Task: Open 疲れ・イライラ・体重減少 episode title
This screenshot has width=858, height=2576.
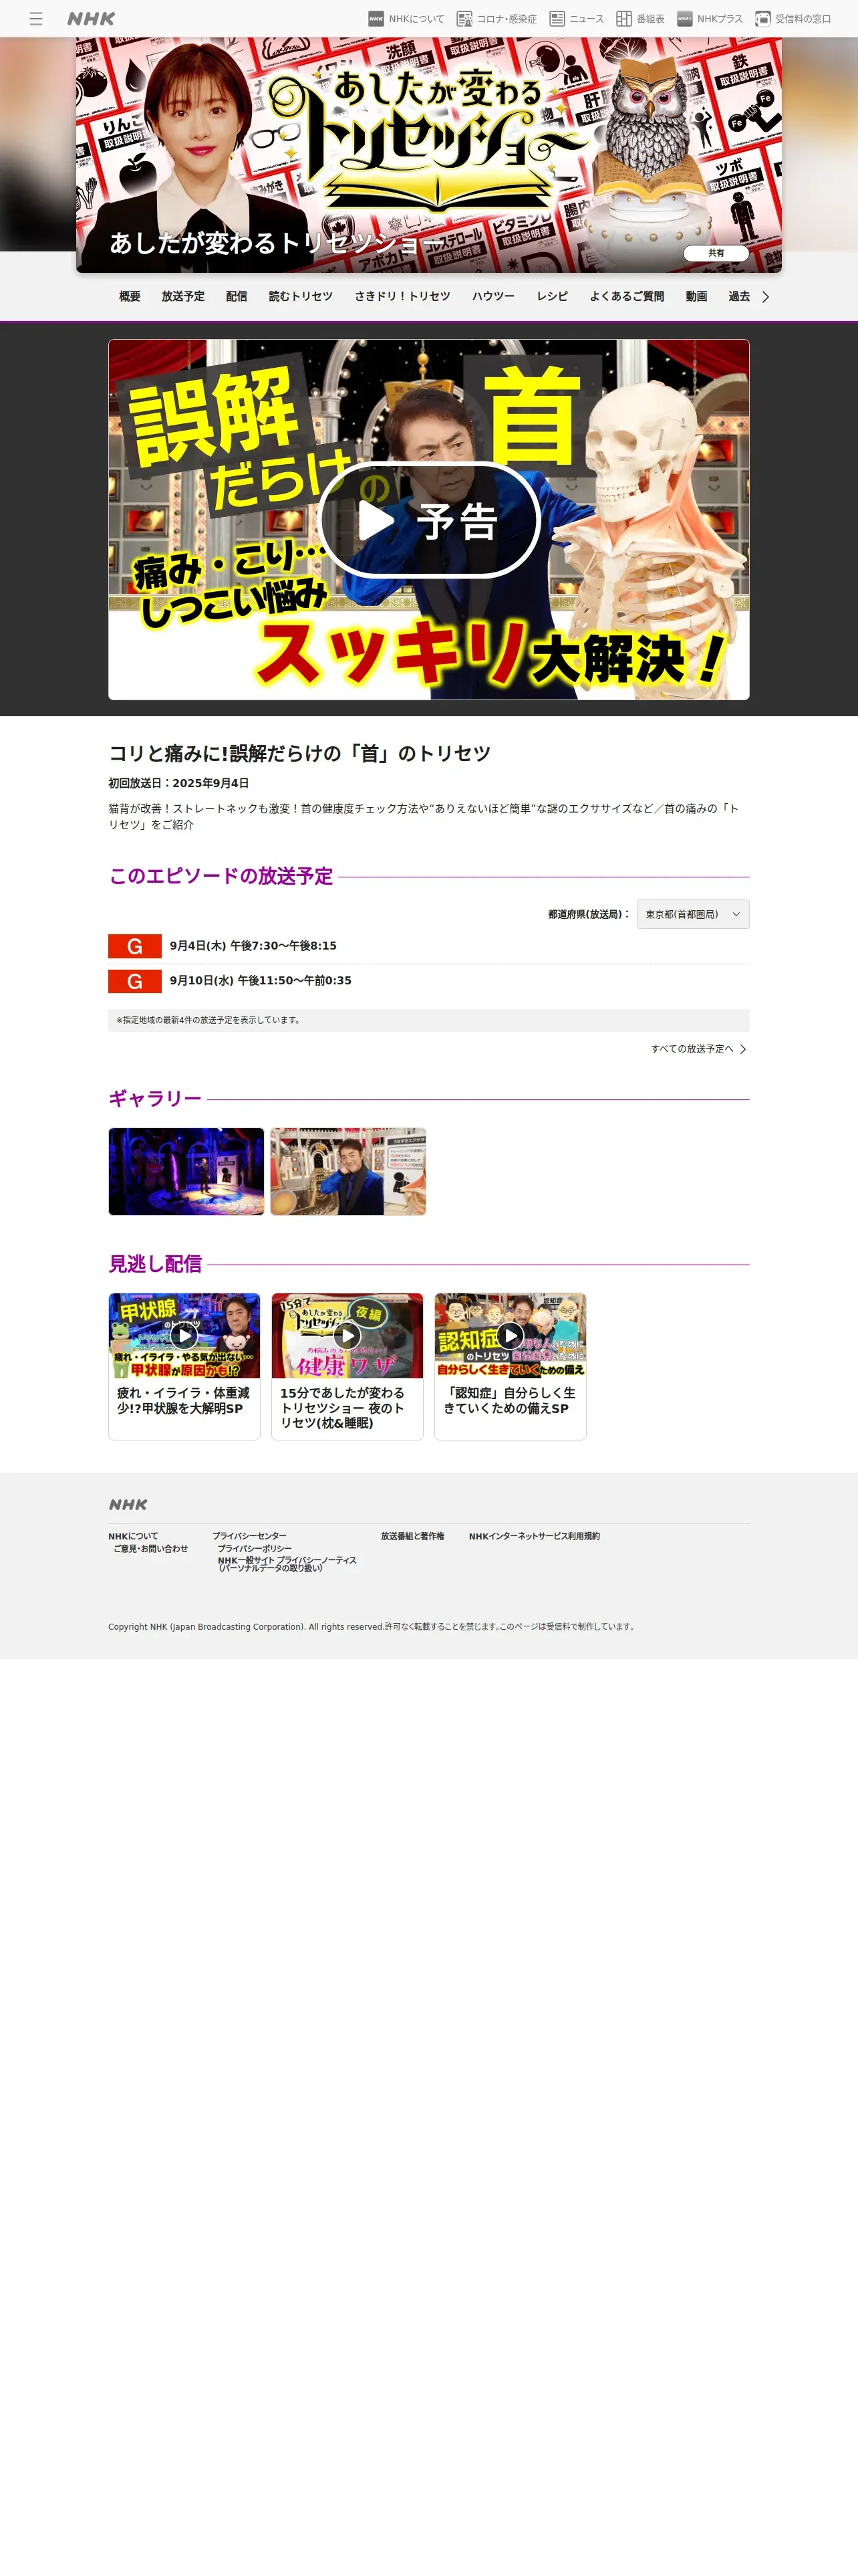Action: (184, 1400)
